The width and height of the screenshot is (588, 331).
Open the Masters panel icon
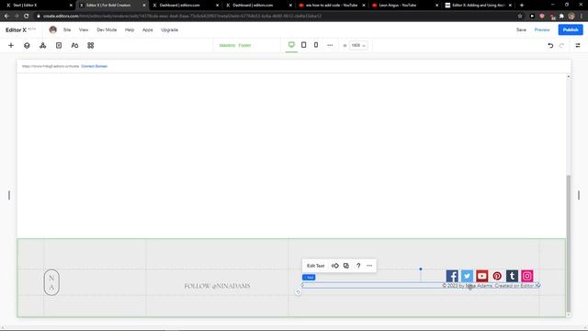[x=43, y=45]
